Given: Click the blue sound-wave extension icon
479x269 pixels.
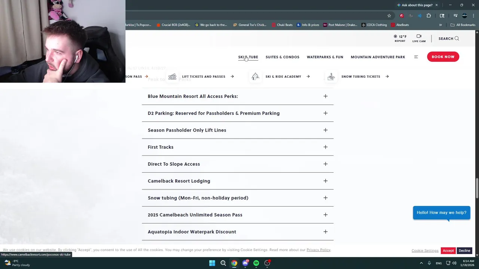Looking at the screenshot, I should (419, 16).
